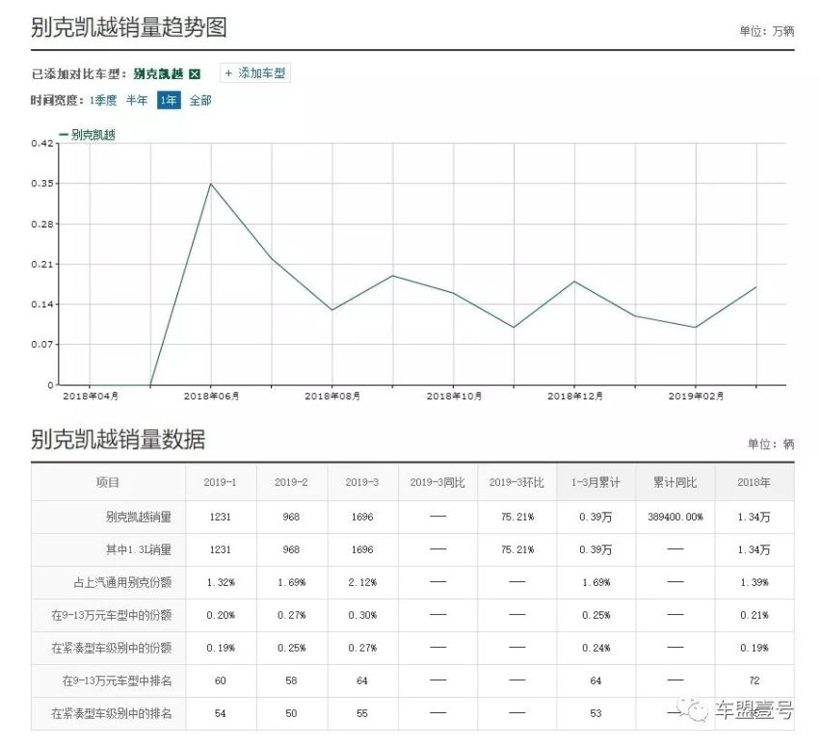The image size is (821, 746).
Task: Click the 别克凯越销量趋势图 heading
Action: 129,27
